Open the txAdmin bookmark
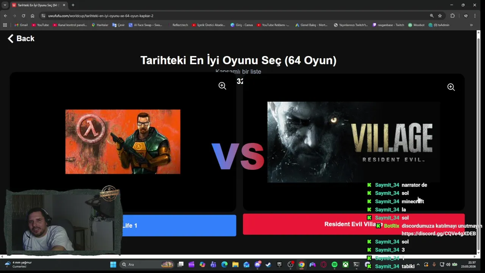 pos(439,25)
